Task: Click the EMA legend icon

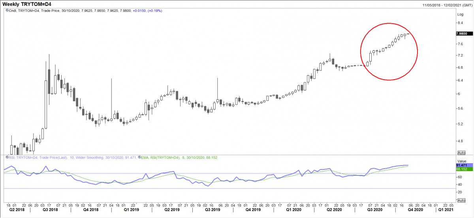Action: click(x=140, y=157)
